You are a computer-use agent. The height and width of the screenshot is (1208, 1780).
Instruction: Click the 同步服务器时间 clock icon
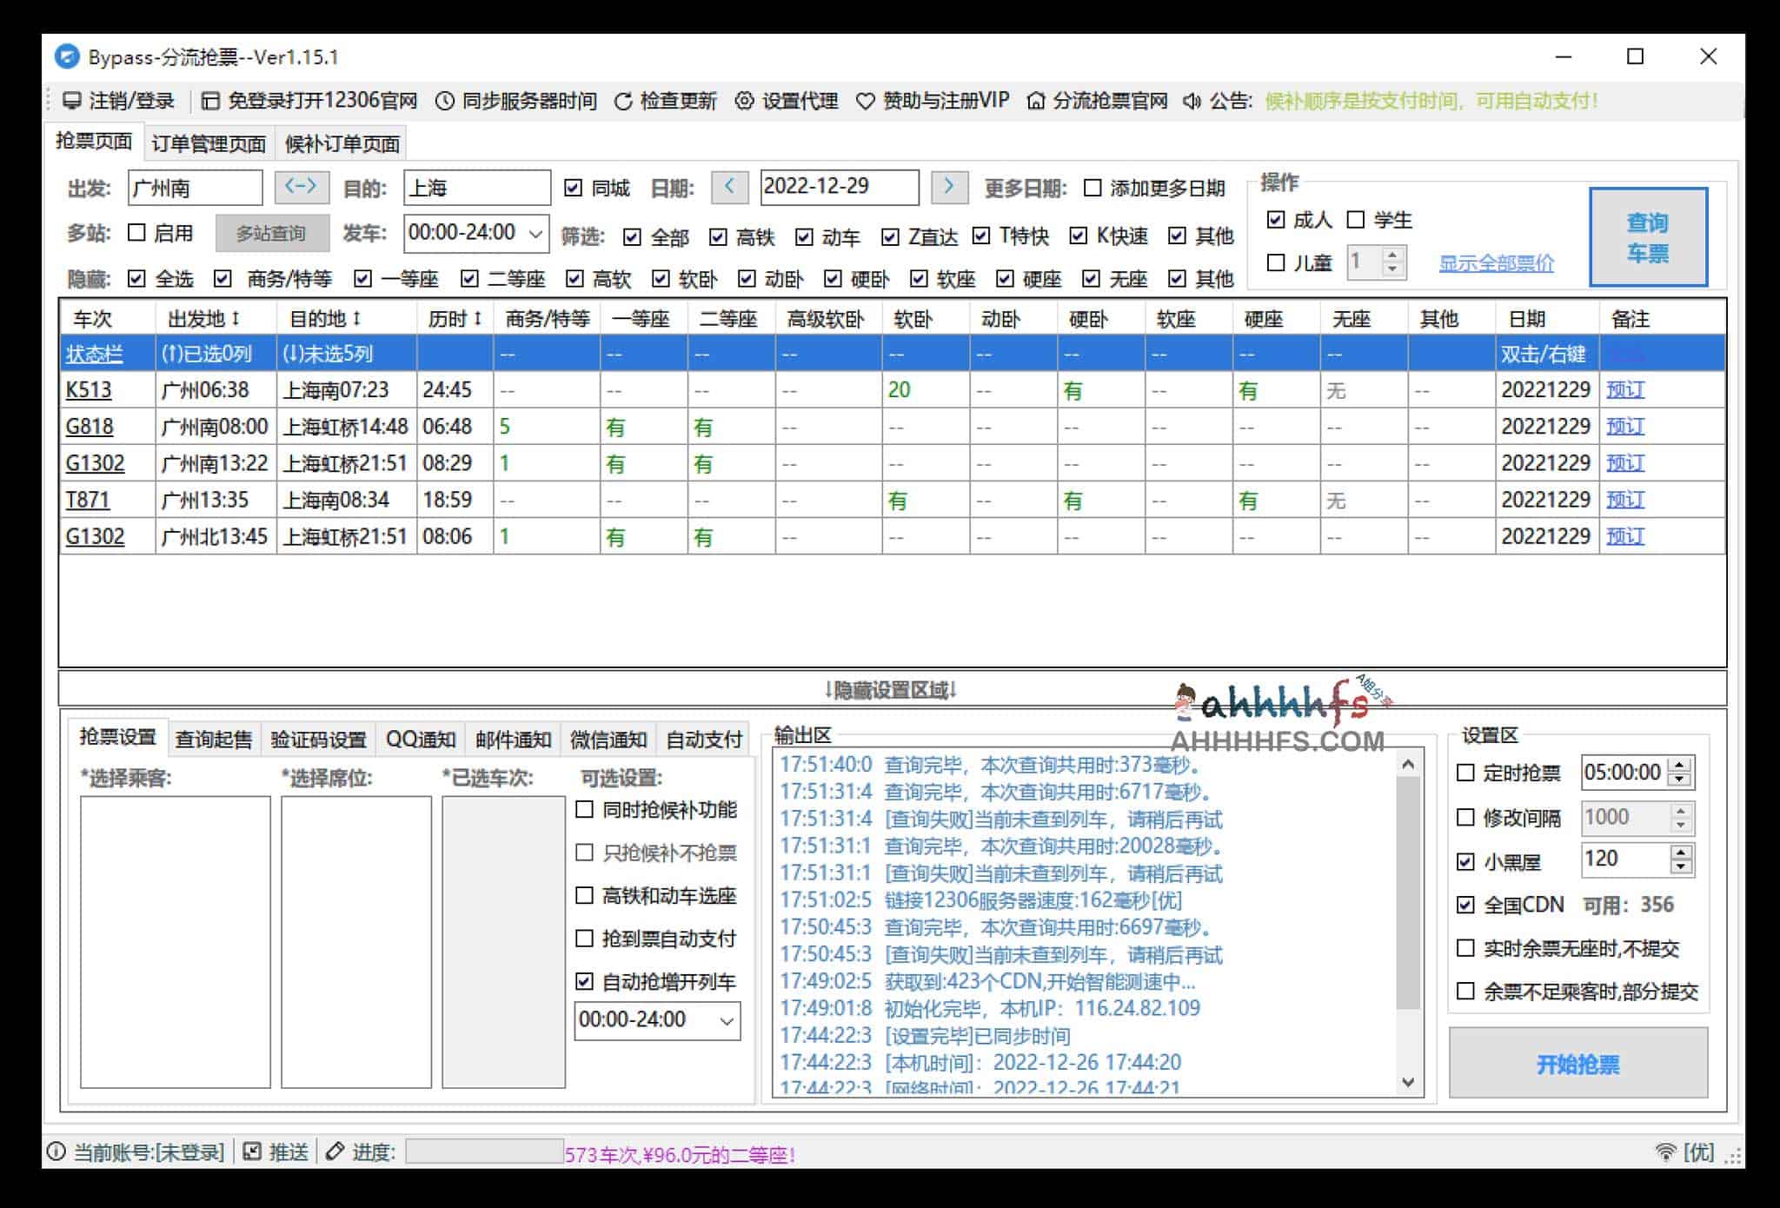tap(445, 101)
